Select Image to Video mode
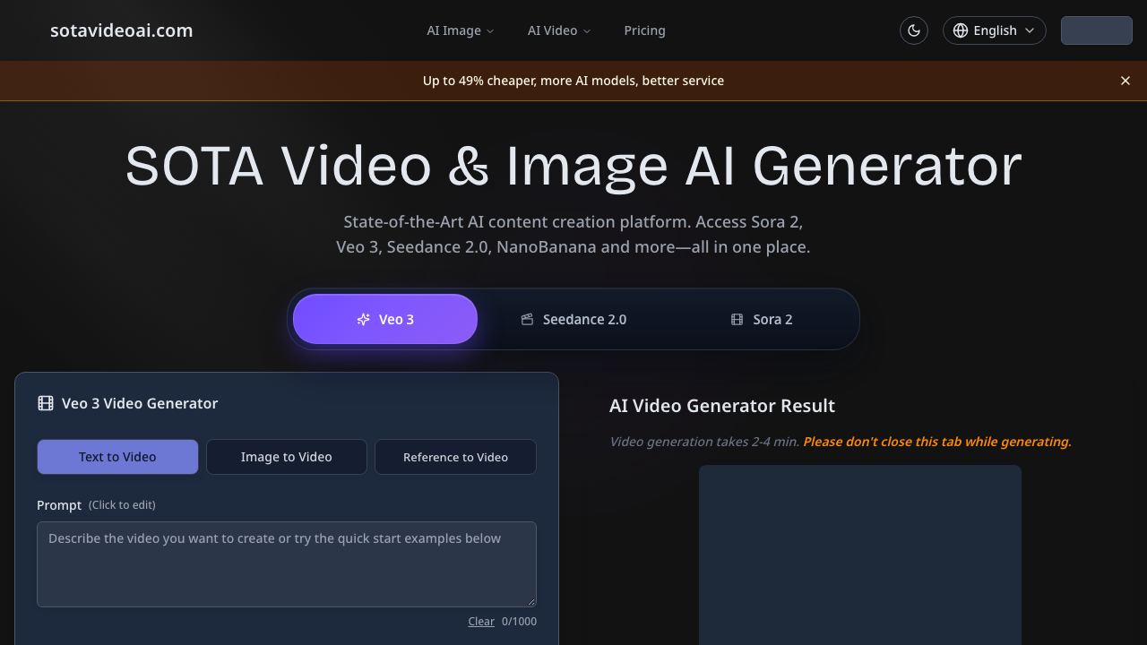Screen dimensions: 1147x645 coord(287,457)
